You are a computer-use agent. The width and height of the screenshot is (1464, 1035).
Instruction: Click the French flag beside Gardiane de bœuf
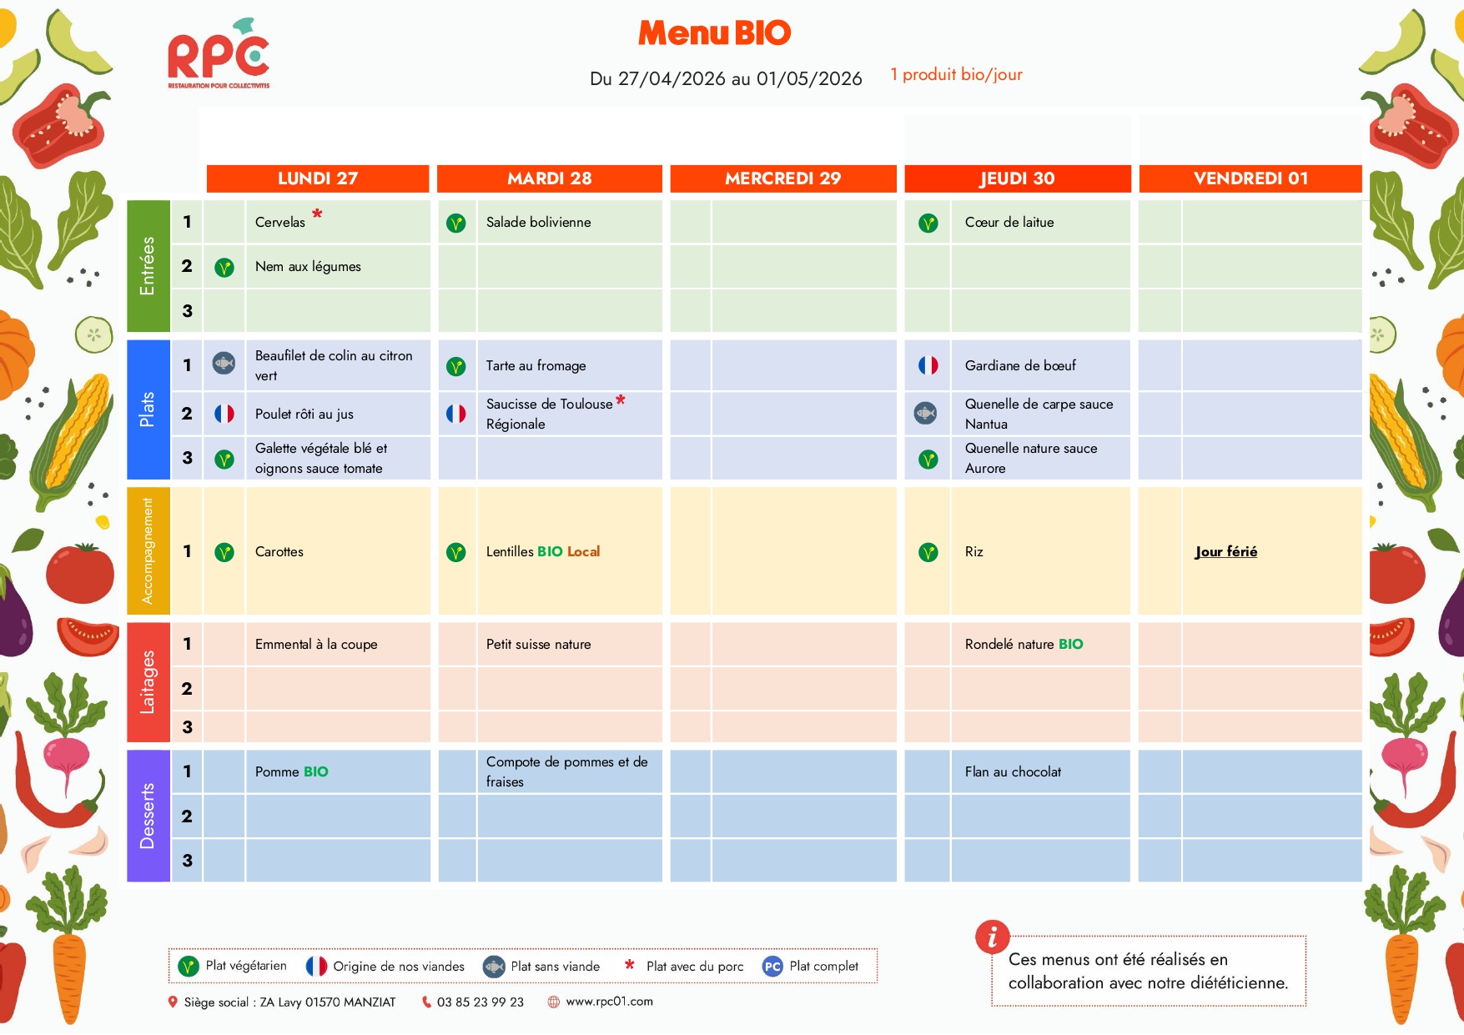928,365
